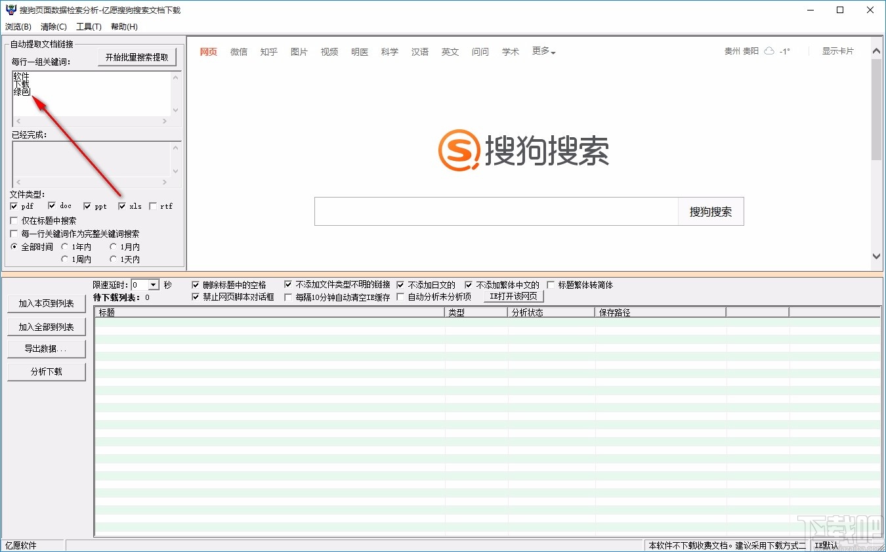The width and height of the screenshot is (886, 552).
Task: Switch to the 微信 search tab
Action: click(x=239, y=51)
